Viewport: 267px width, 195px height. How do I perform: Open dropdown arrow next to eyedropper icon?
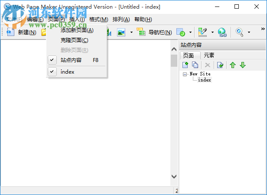tap(212, 32)
